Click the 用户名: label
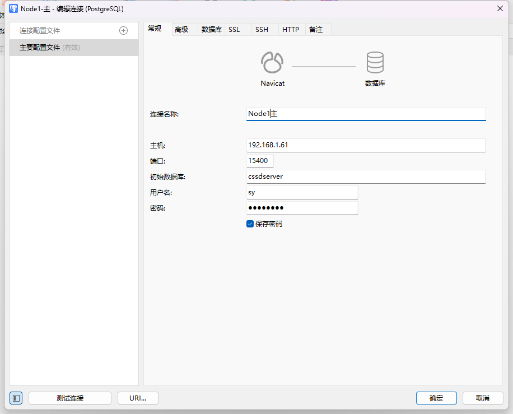This screenshot has height=414, width=513. [161, 193]
